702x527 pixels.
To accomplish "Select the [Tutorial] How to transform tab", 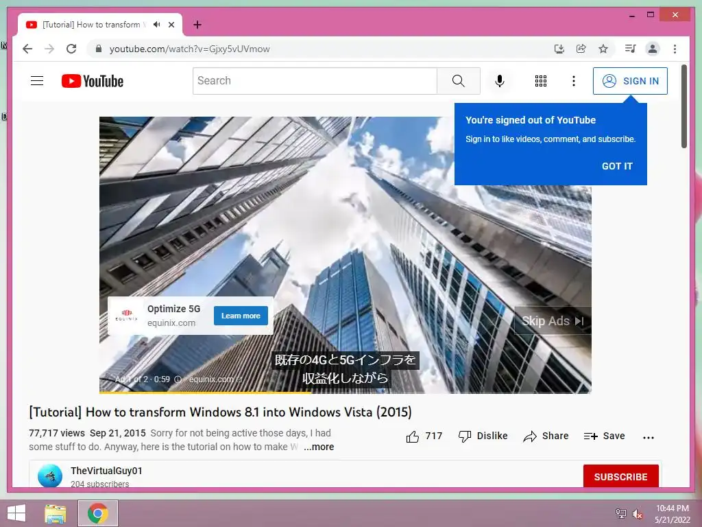I will [x=99, y=25].
